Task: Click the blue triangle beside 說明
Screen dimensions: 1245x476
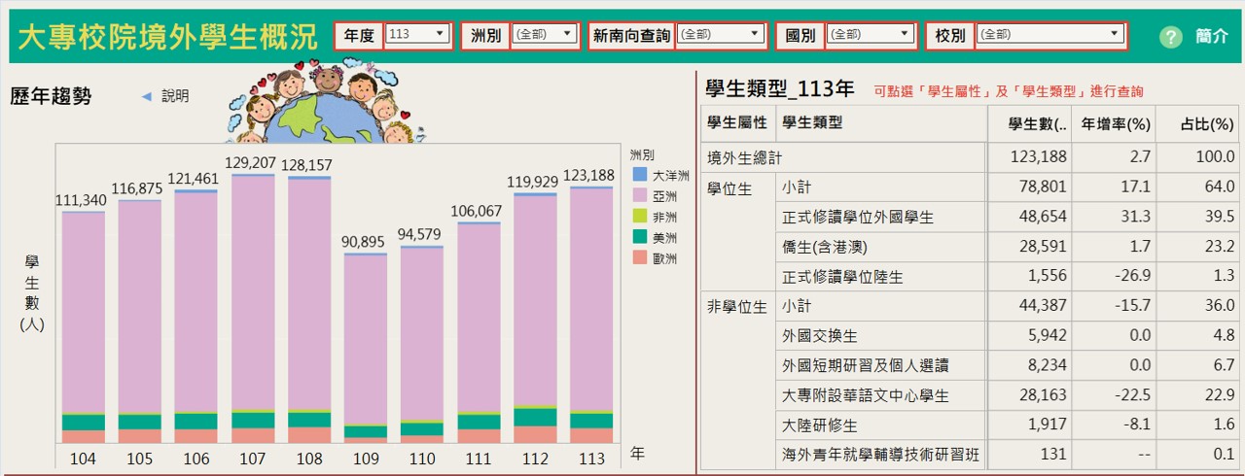Action: pyautogui.click(x=147, y=96)
